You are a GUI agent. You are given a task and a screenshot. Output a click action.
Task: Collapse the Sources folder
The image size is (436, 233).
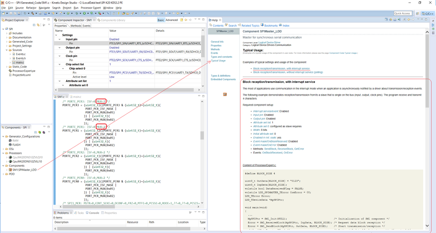click(x=7, y=50)
